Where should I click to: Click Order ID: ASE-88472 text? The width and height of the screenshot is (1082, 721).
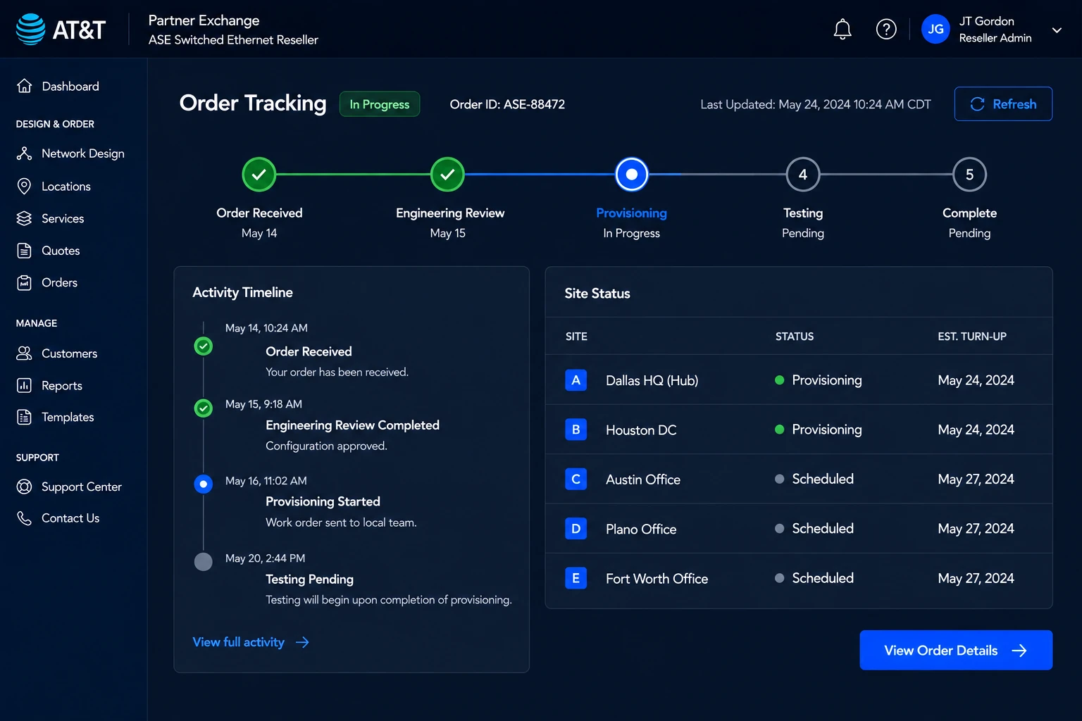coord(507,104)
